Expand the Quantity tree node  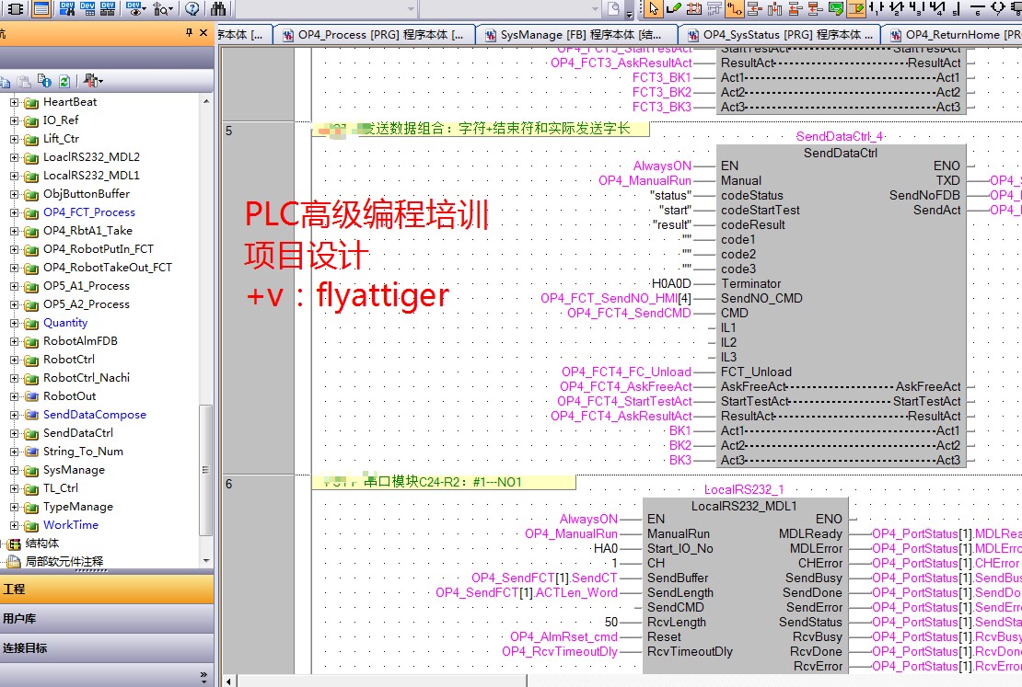15,323
